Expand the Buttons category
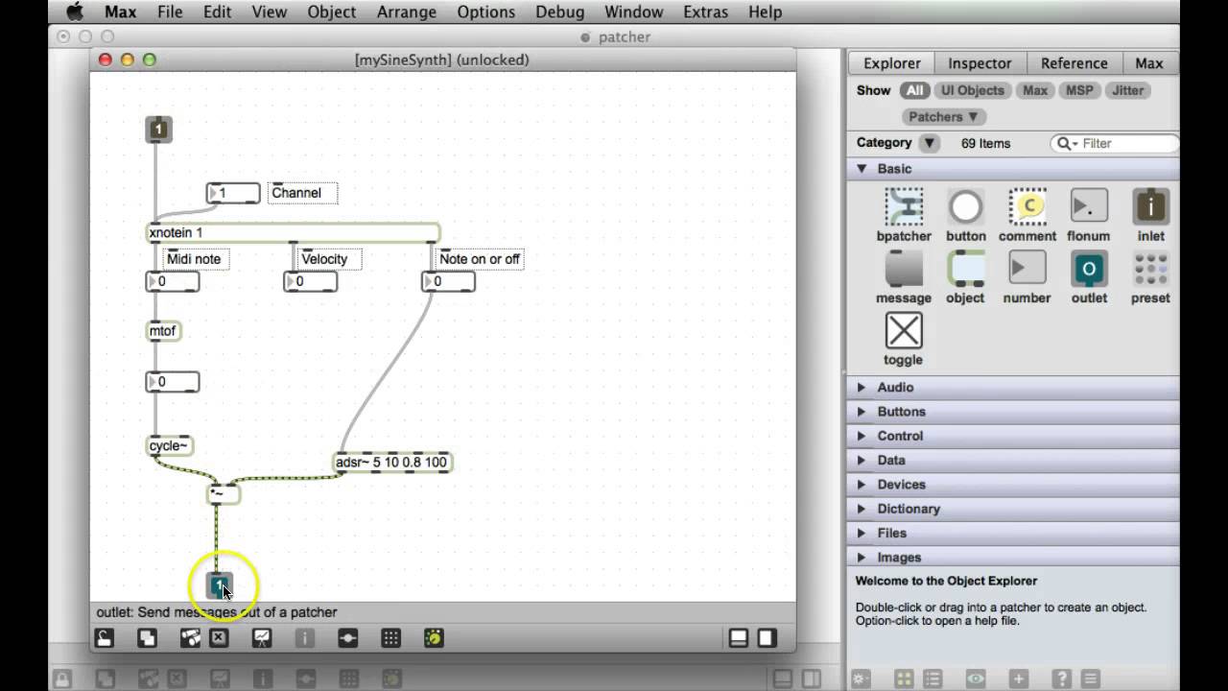 (x=861, y=412)
